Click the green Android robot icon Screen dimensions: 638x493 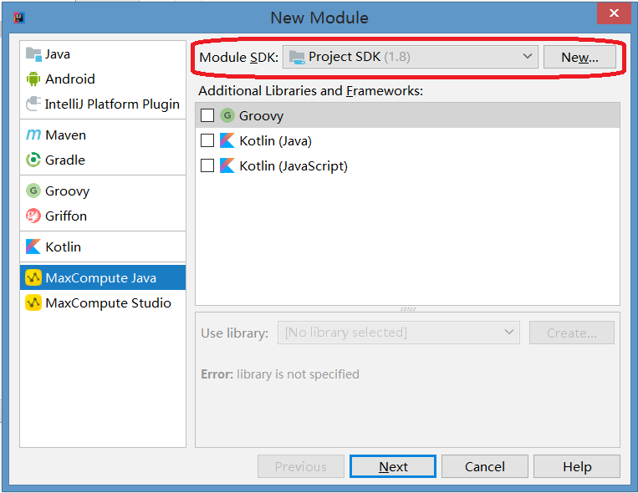click(x=33, y=79)
